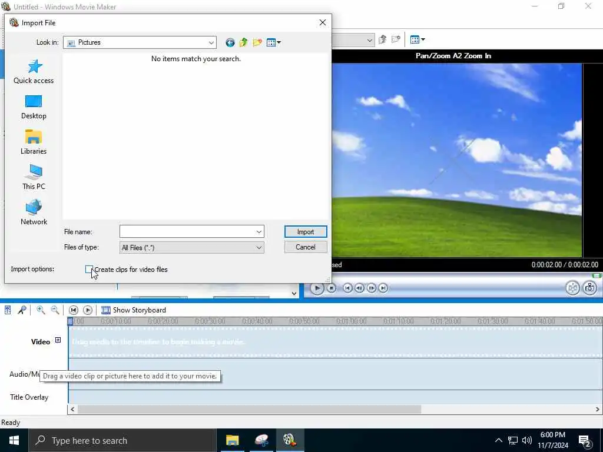Expand the File name dropdown arrow
The height and width of the screenshot is (452, 603).
(x=259, y=232)
